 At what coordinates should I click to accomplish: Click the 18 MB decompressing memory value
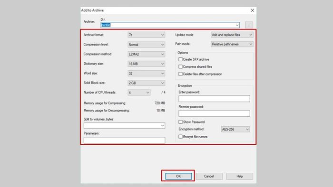tap(161, 110)
